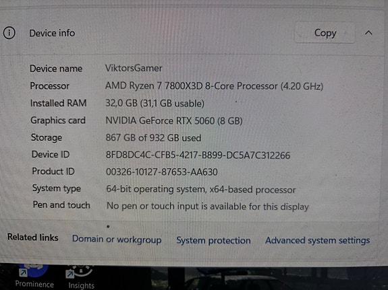388x290 pixels.
Task: Click the storage usage value
Action: pos(153,138)
